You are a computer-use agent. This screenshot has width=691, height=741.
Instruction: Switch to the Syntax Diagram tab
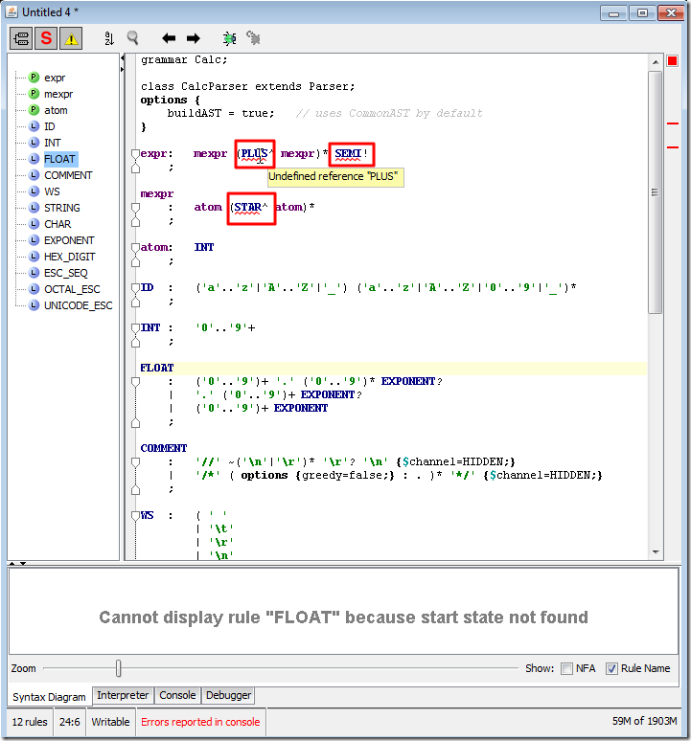pos(49,697)
